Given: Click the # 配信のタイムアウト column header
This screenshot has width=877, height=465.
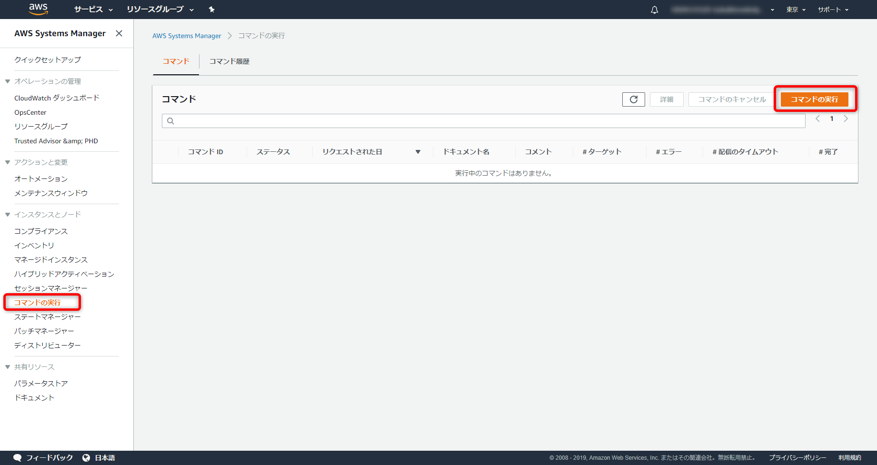Looking at the screenshot, I should click(746, 152).
